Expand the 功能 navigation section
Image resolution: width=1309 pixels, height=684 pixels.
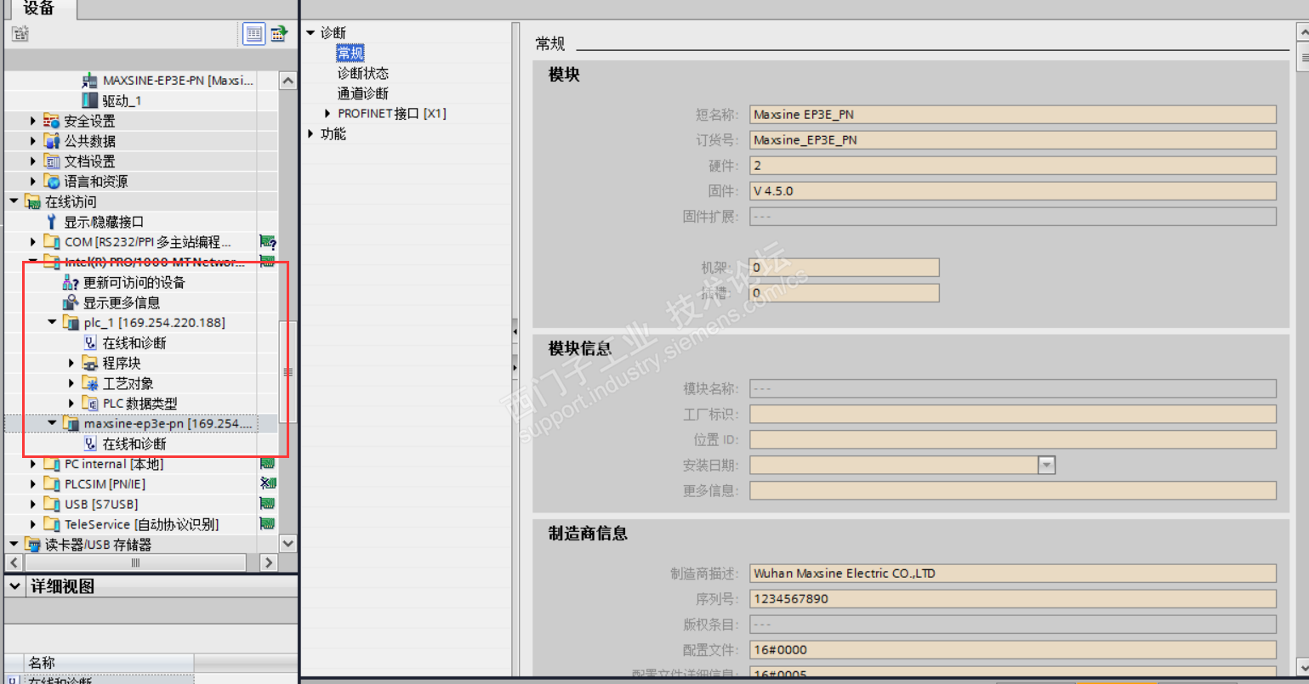pyautogui.click(x=310, y=134)
